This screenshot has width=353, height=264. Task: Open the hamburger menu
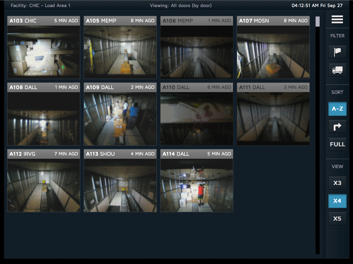(337, 19)
